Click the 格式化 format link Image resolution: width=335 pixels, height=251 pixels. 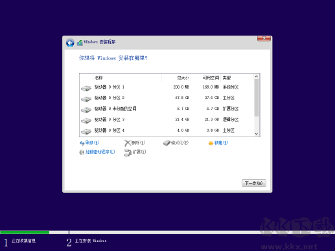[179, 143]
